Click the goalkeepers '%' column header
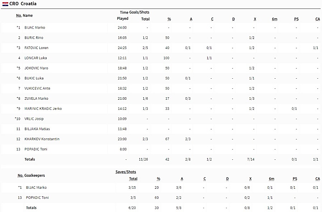 click(x=158, y=179)
